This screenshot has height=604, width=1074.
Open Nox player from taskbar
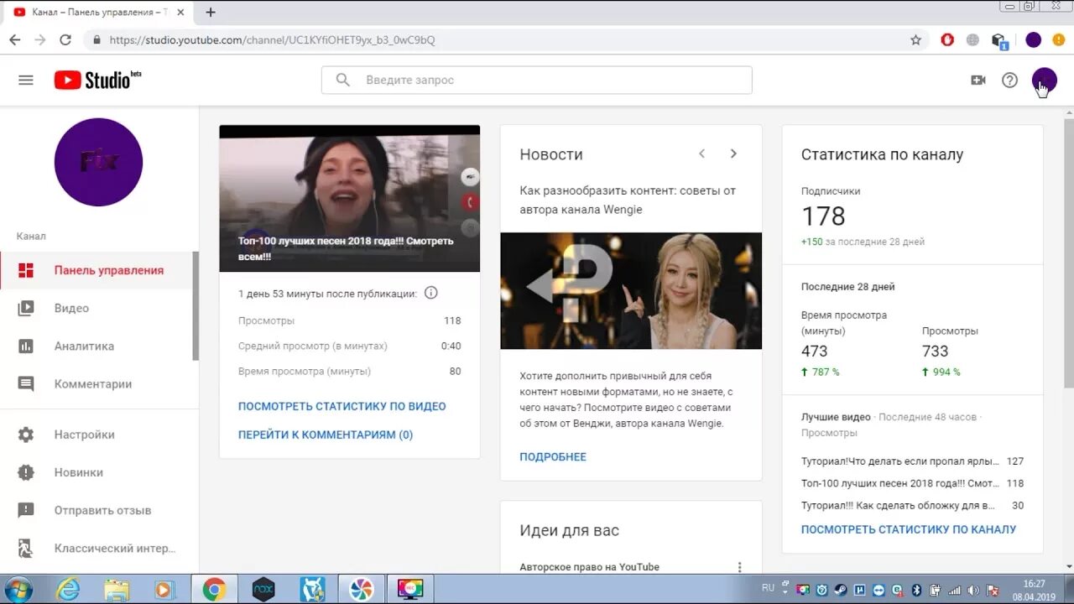pyautogui.click(x=263, y=590)
